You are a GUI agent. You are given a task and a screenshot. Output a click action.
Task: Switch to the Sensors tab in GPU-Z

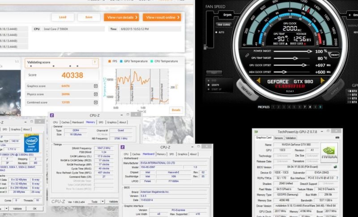(x=278, y=138)
